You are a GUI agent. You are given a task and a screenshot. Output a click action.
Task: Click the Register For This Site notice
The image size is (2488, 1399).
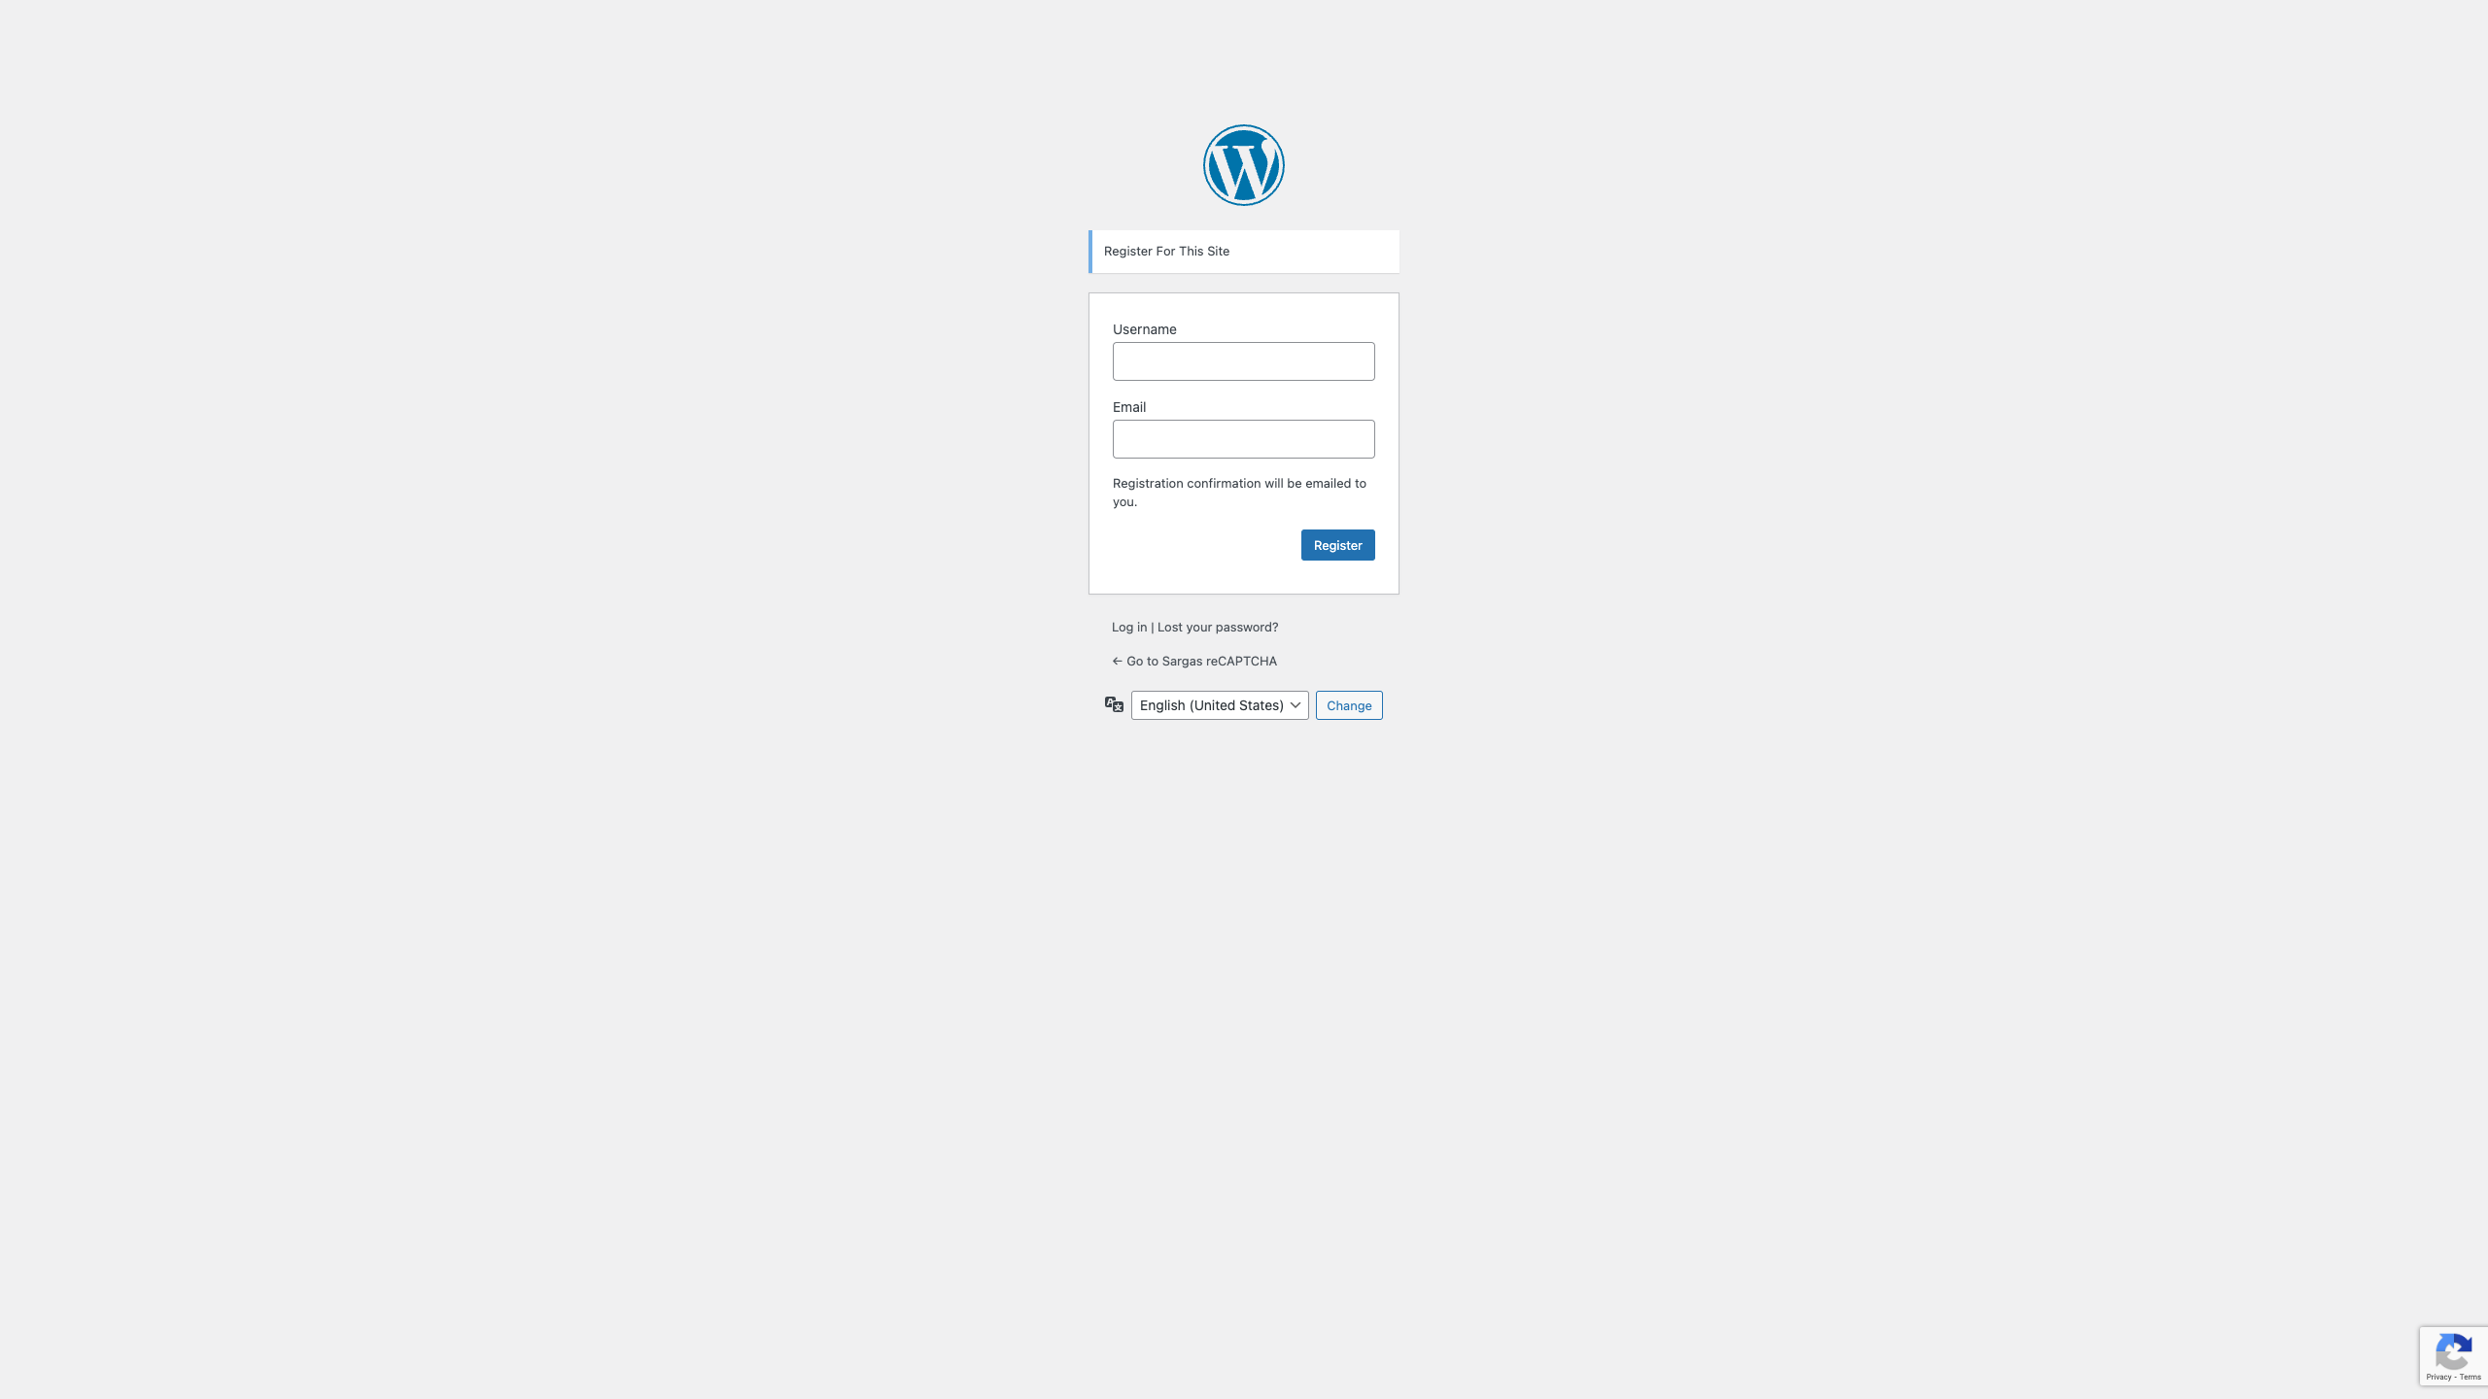tap(1244, 252)
